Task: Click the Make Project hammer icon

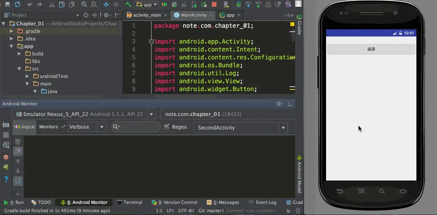Action: (x=128, y=4)
